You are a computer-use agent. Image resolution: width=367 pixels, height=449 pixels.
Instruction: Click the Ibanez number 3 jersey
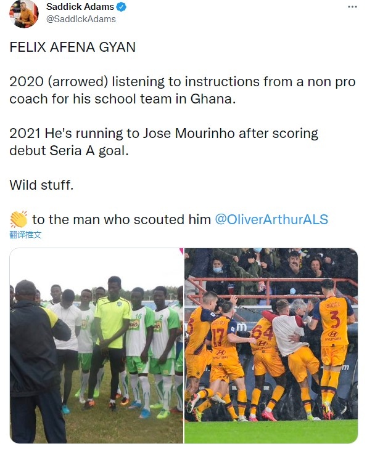(332, 348)
